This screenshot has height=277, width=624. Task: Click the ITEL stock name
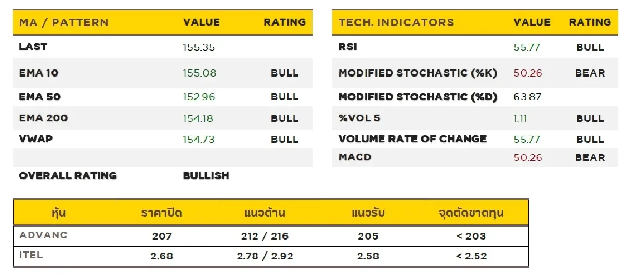(x=31, y=255)
